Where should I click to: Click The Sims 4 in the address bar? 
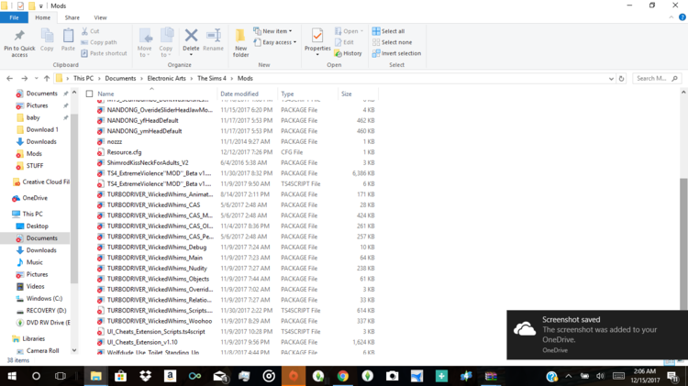(212, 78)
